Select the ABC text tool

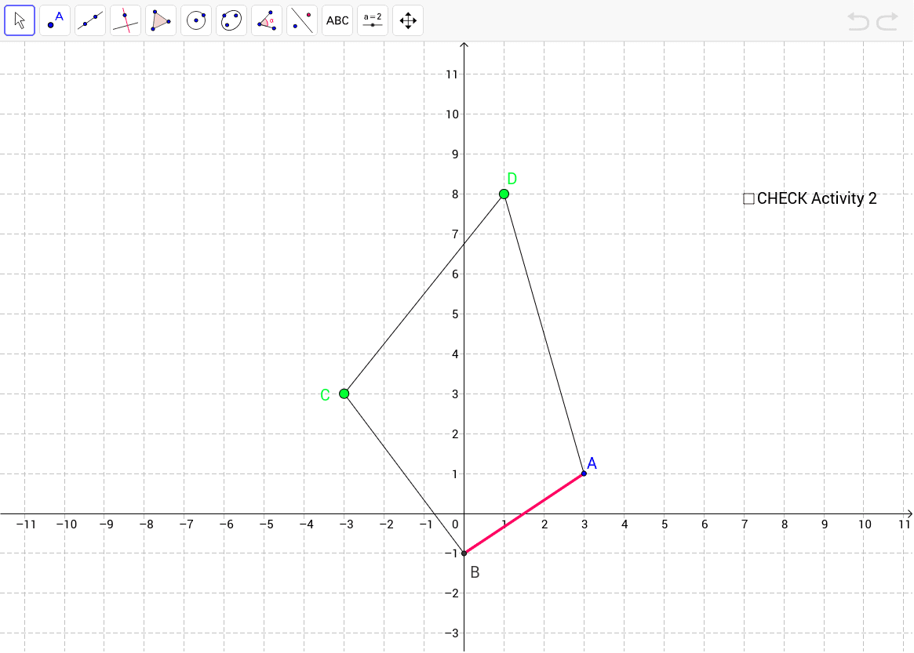337,20
